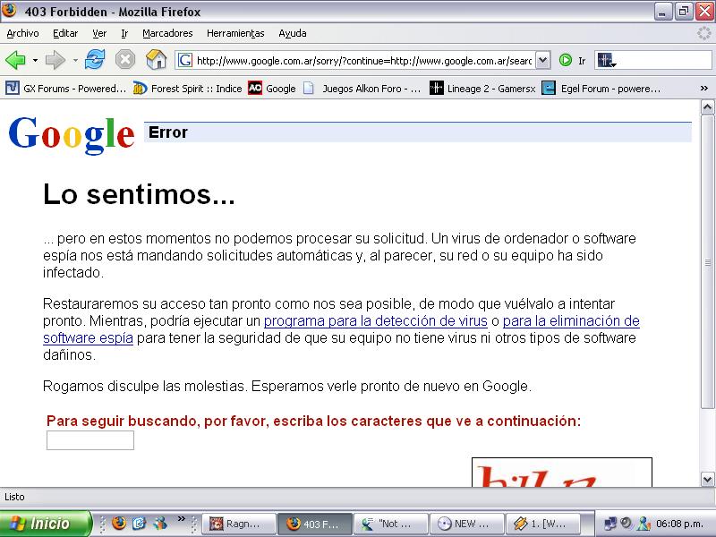The height and width of the screenshot is (537, 716).
Task: Open GX Forums bookmark
Action: (x=66, y=89)
